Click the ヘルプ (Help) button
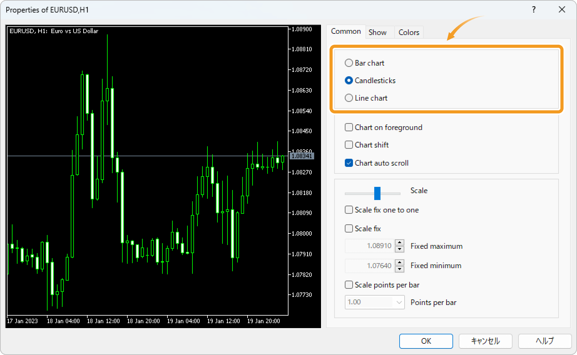Image resolution: width=577 pixels, height=355 pixels. tap(545, 341)
